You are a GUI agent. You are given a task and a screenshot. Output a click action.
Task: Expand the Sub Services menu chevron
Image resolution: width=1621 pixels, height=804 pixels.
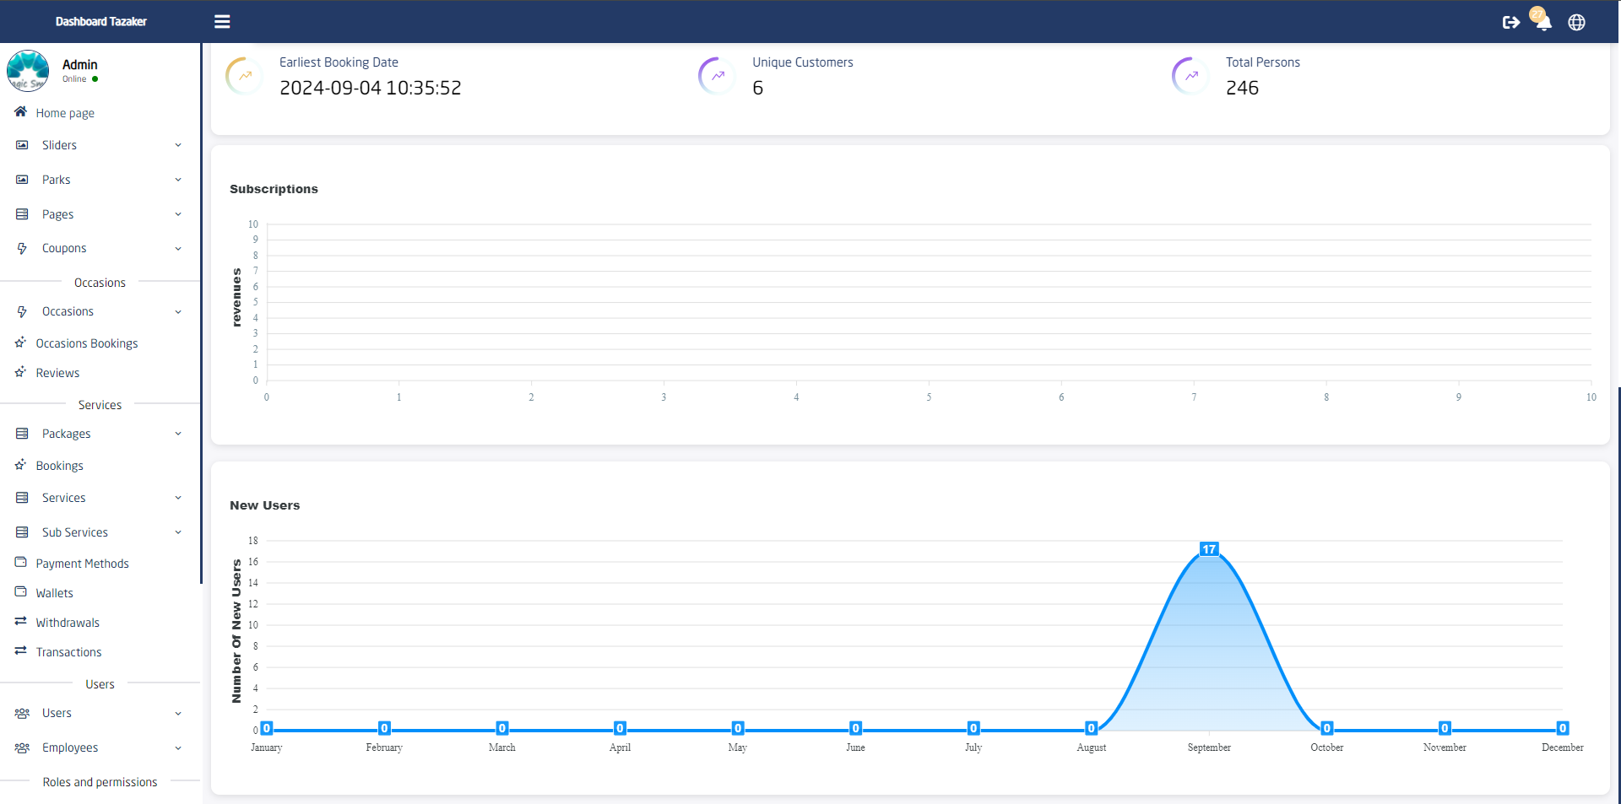(x=178, y=532)
